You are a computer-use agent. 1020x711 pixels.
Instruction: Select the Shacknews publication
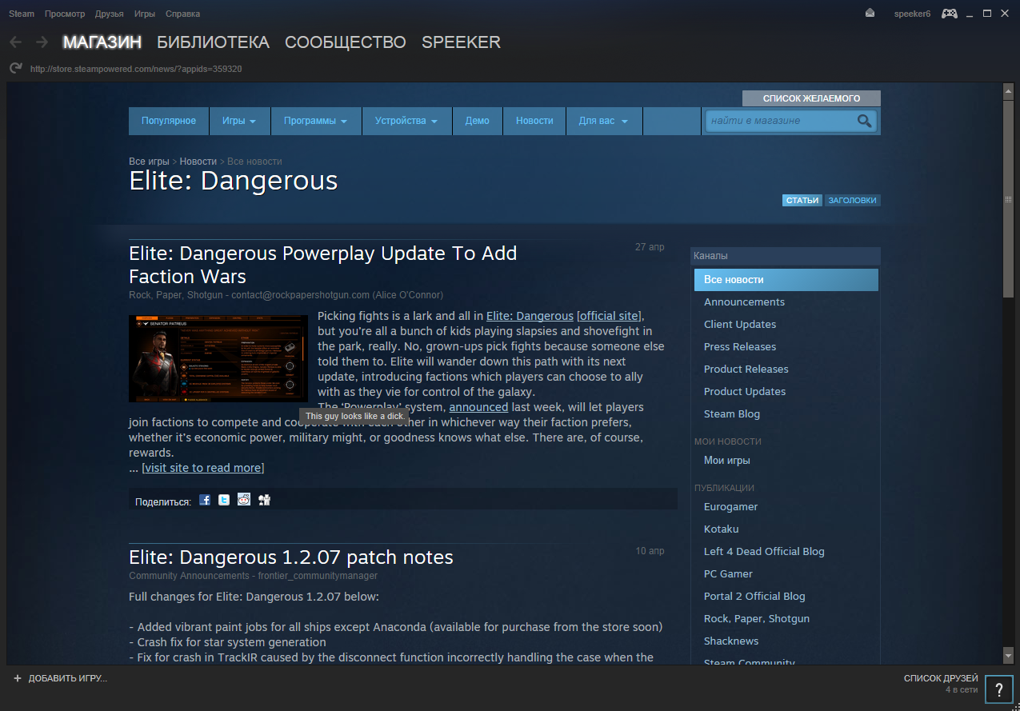(x=731, y=641)
